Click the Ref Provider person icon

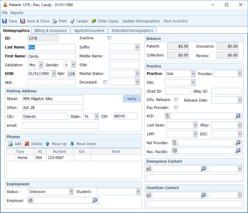pyautogui.click(x=174, y=143)
